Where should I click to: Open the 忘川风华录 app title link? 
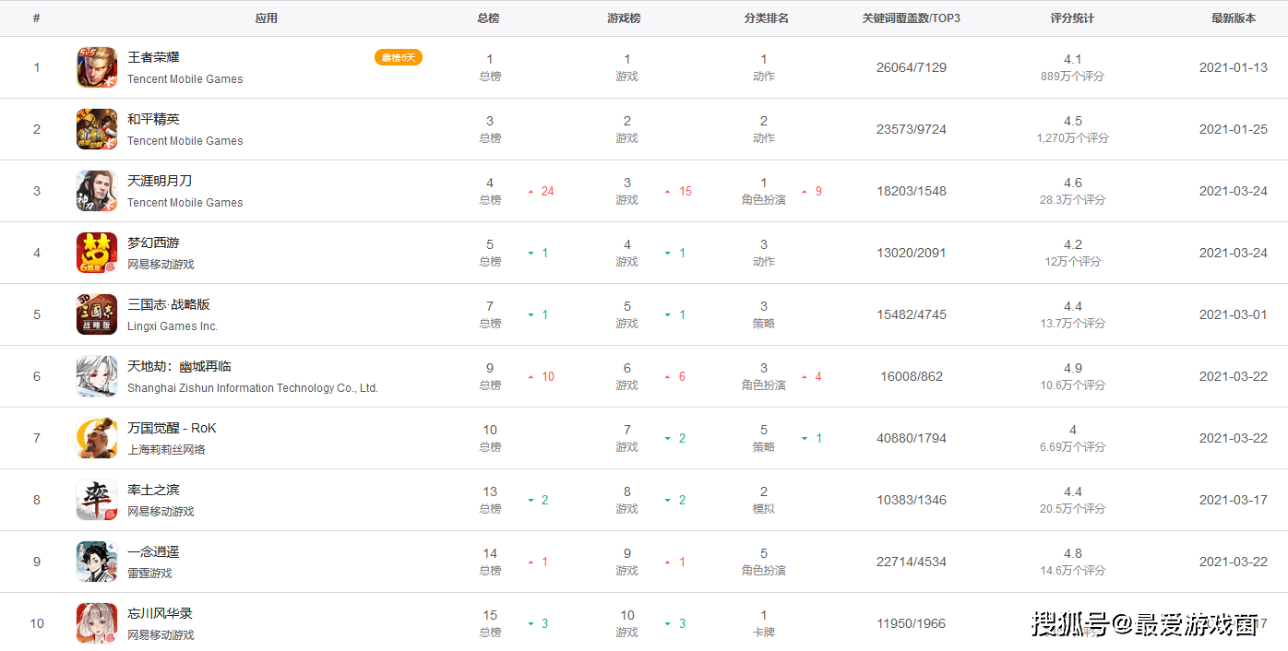coord(160,614)
